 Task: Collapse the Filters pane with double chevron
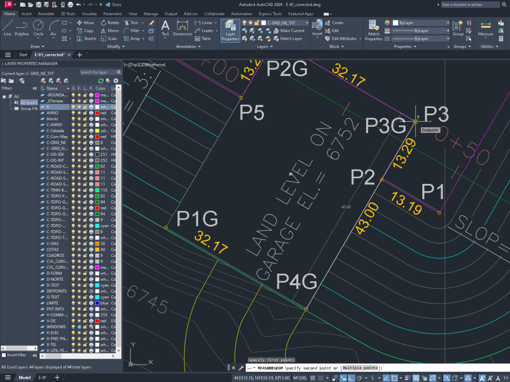pyautogui.click(x=35, y=88)
